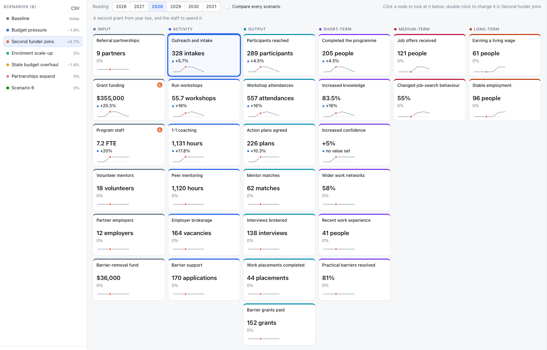
Task: Export scenarios with the CSV button
Action: pyautogui.click(x=75, y=8)
